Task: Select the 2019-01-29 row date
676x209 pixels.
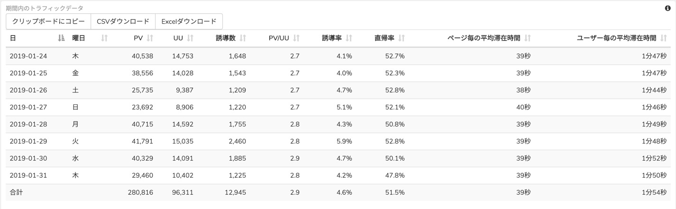Action: (28, 141)
